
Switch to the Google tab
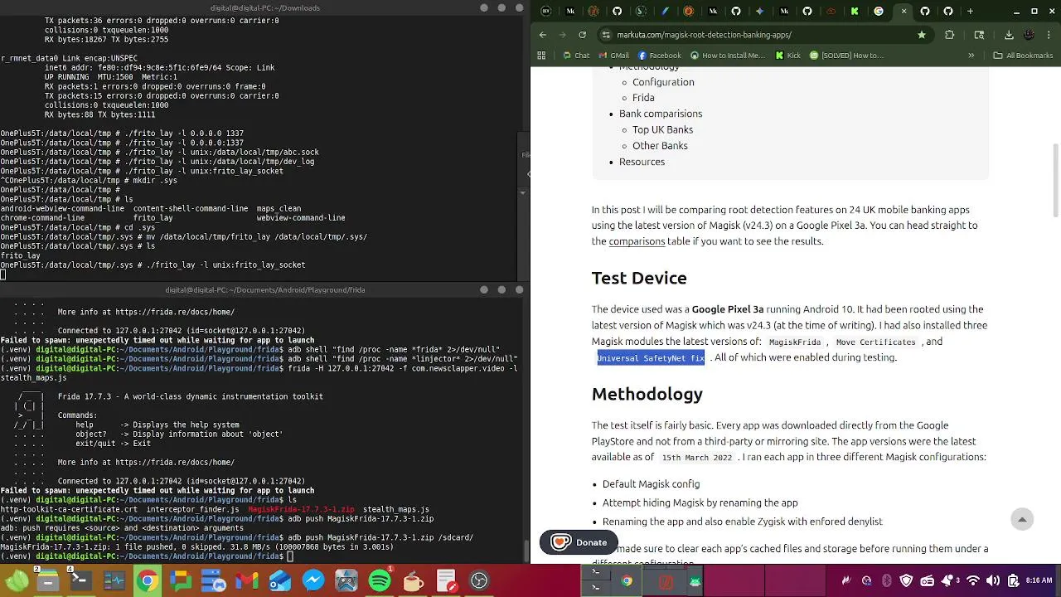[x=879, y=12]
